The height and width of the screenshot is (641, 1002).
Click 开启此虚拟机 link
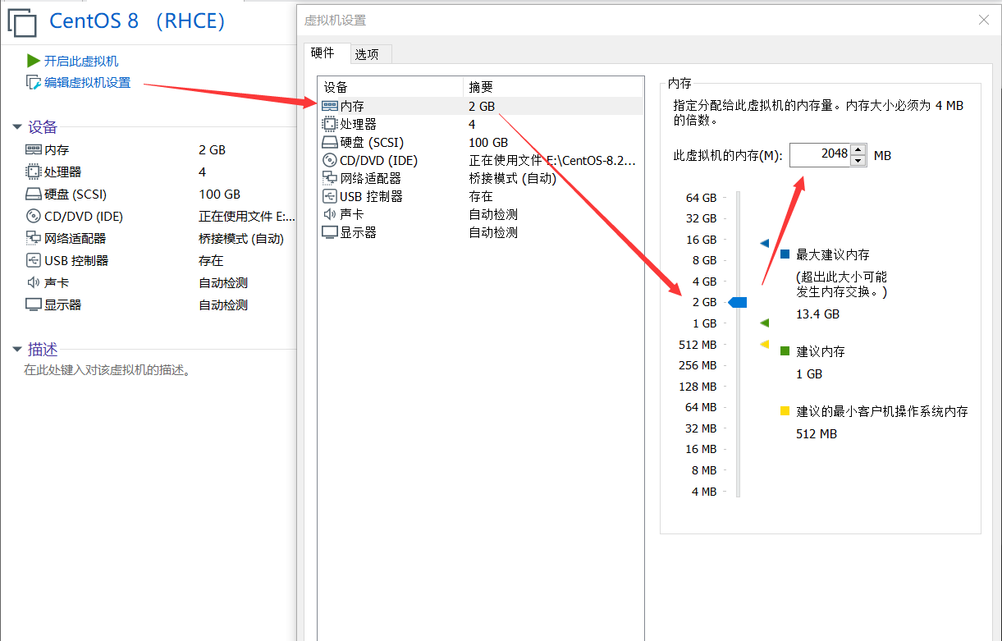pos(81,62)
